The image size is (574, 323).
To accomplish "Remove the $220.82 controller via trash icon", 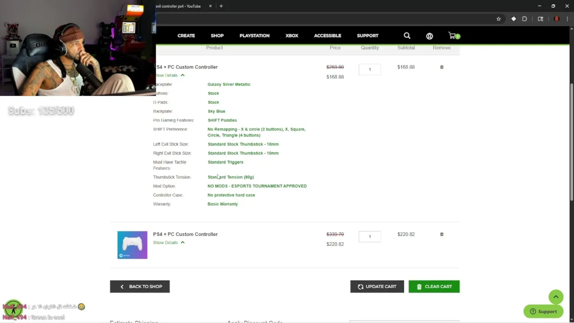I will click(x=442, y=234).
